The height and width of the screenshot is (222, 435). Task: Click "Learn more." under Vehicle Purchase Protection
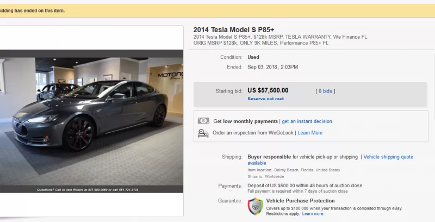[313, 214]
